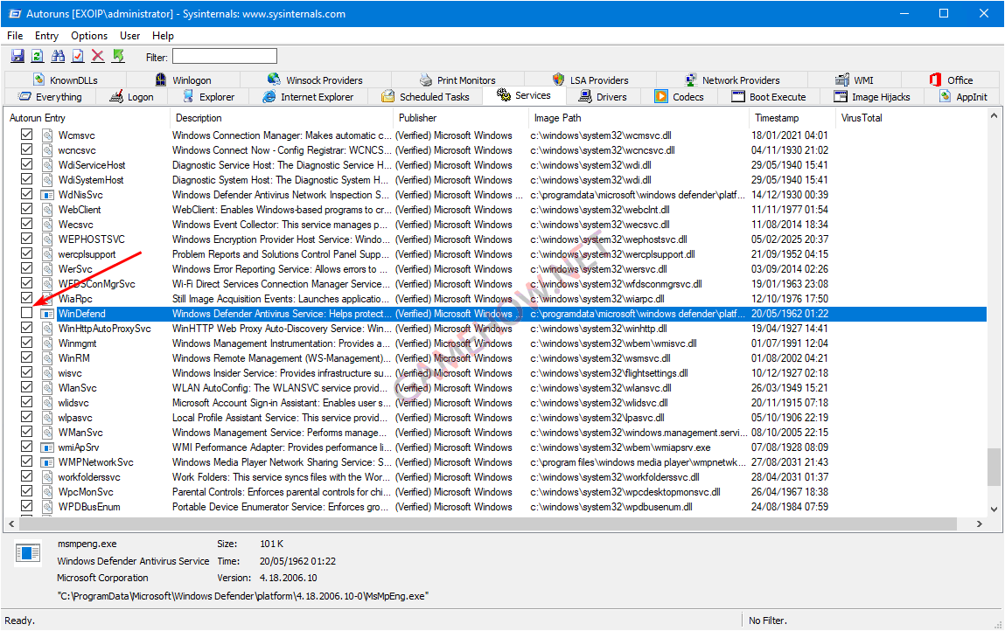The image size is (1005, 631).
Task: Click the vertical scrollbar down arrow
Action: (995, 510)
